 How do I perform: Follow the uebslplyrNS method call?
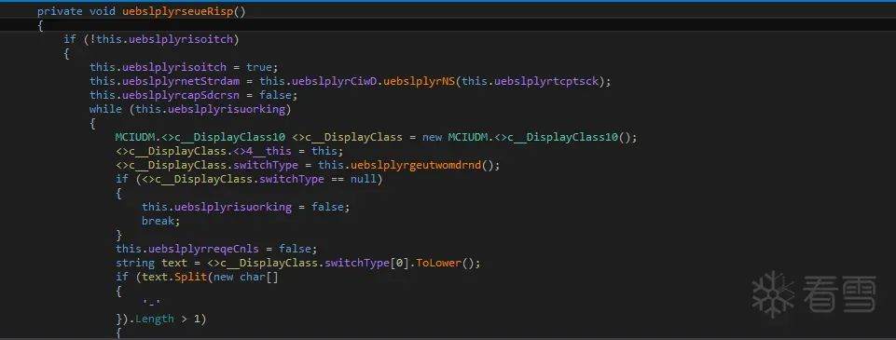(x=419, y=81)
